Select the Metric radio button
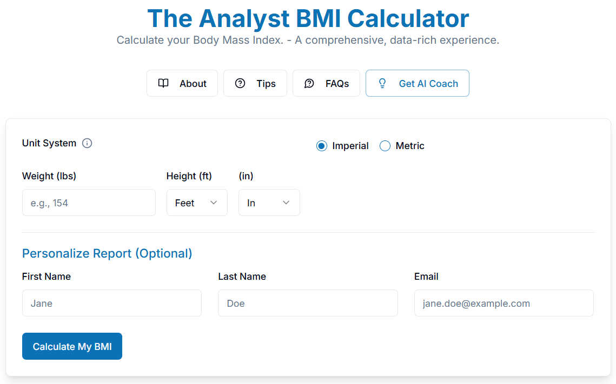This screenshot has height=384, width=616. [x=385, y=146]
